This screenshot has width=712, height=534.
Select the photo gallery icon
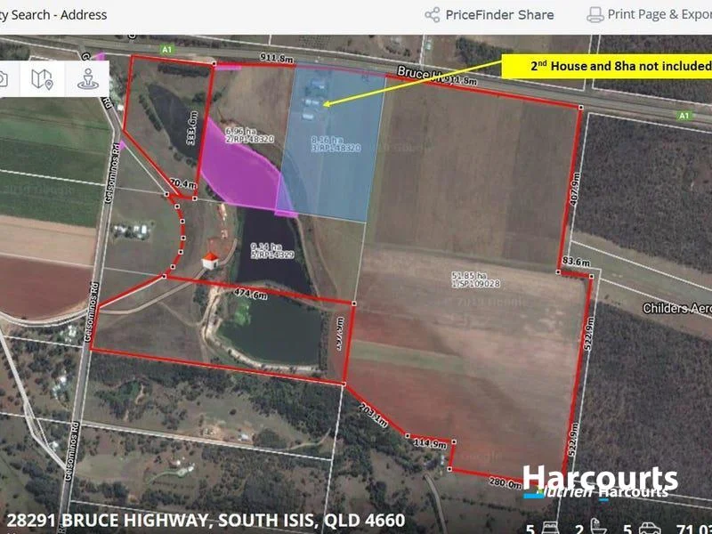point(6,78)
